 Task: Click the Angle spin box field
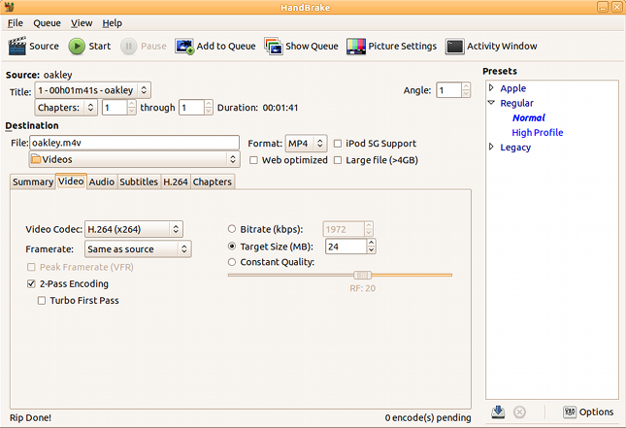[448, 90]
